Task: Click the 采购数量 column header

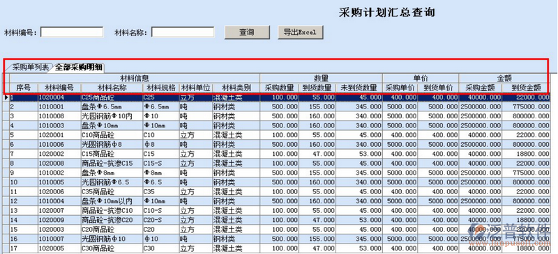Action: point(280,88)
